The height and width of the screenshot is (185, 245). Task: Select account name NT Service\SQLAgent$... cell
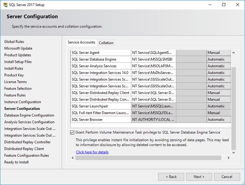[x=153, y=53]
